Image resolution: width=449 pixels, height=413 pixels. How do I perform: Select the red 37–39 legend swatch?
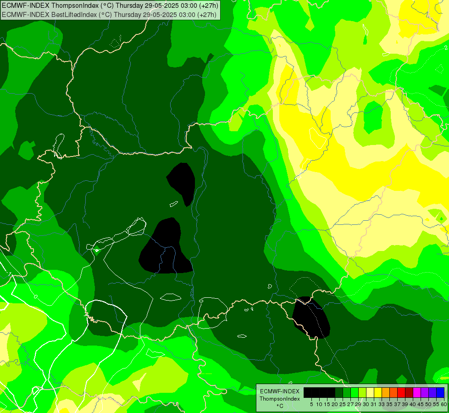[401, 392]
